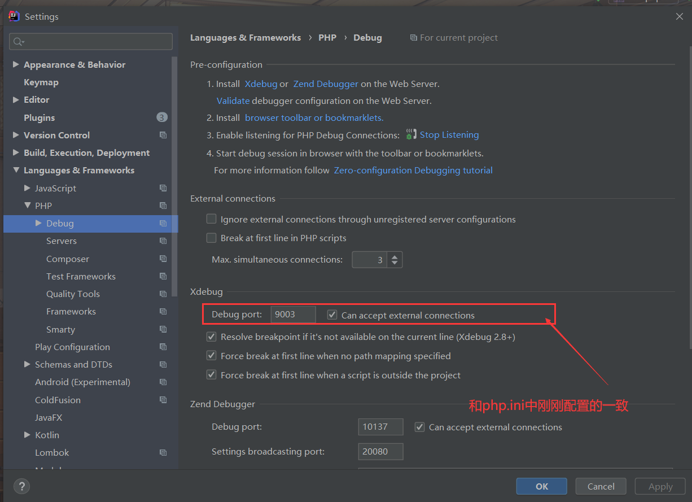Decrease max simultaneous connections value
The height and width of the screenshot is (502, 692).
pos(395,264)
